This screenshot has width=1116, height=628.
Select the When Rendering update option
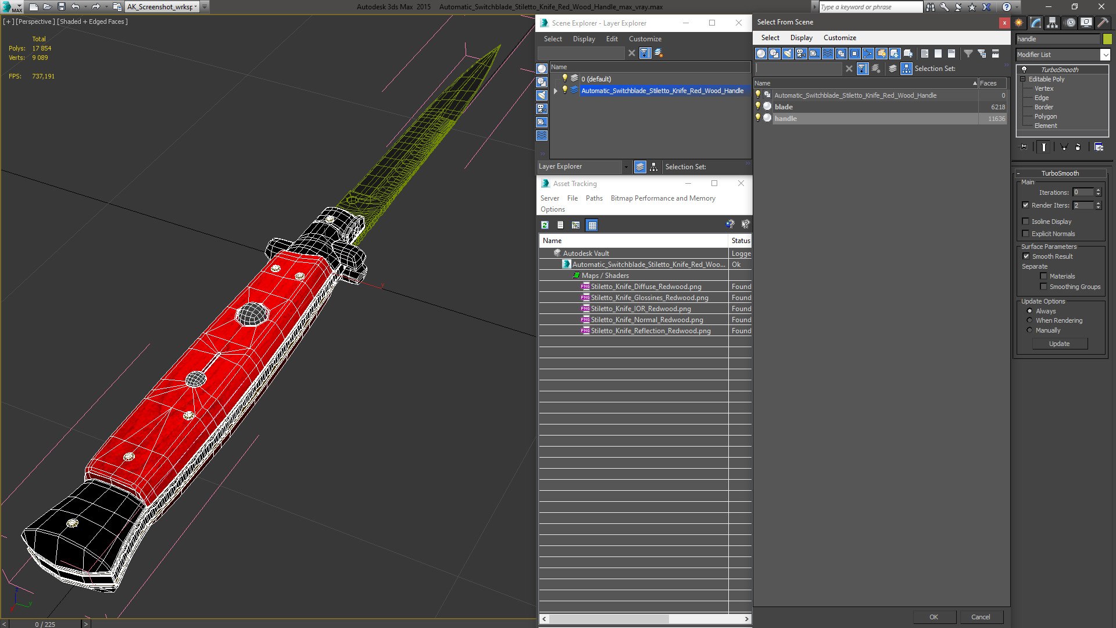point(1029,320)
